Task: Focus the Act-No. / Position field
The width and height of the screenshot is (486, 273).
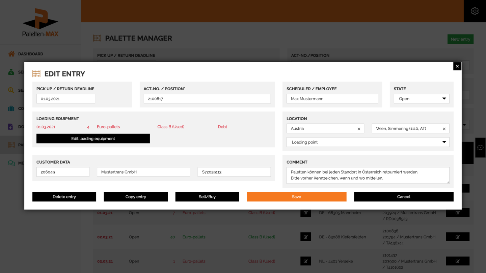Action: click(207, 99)
